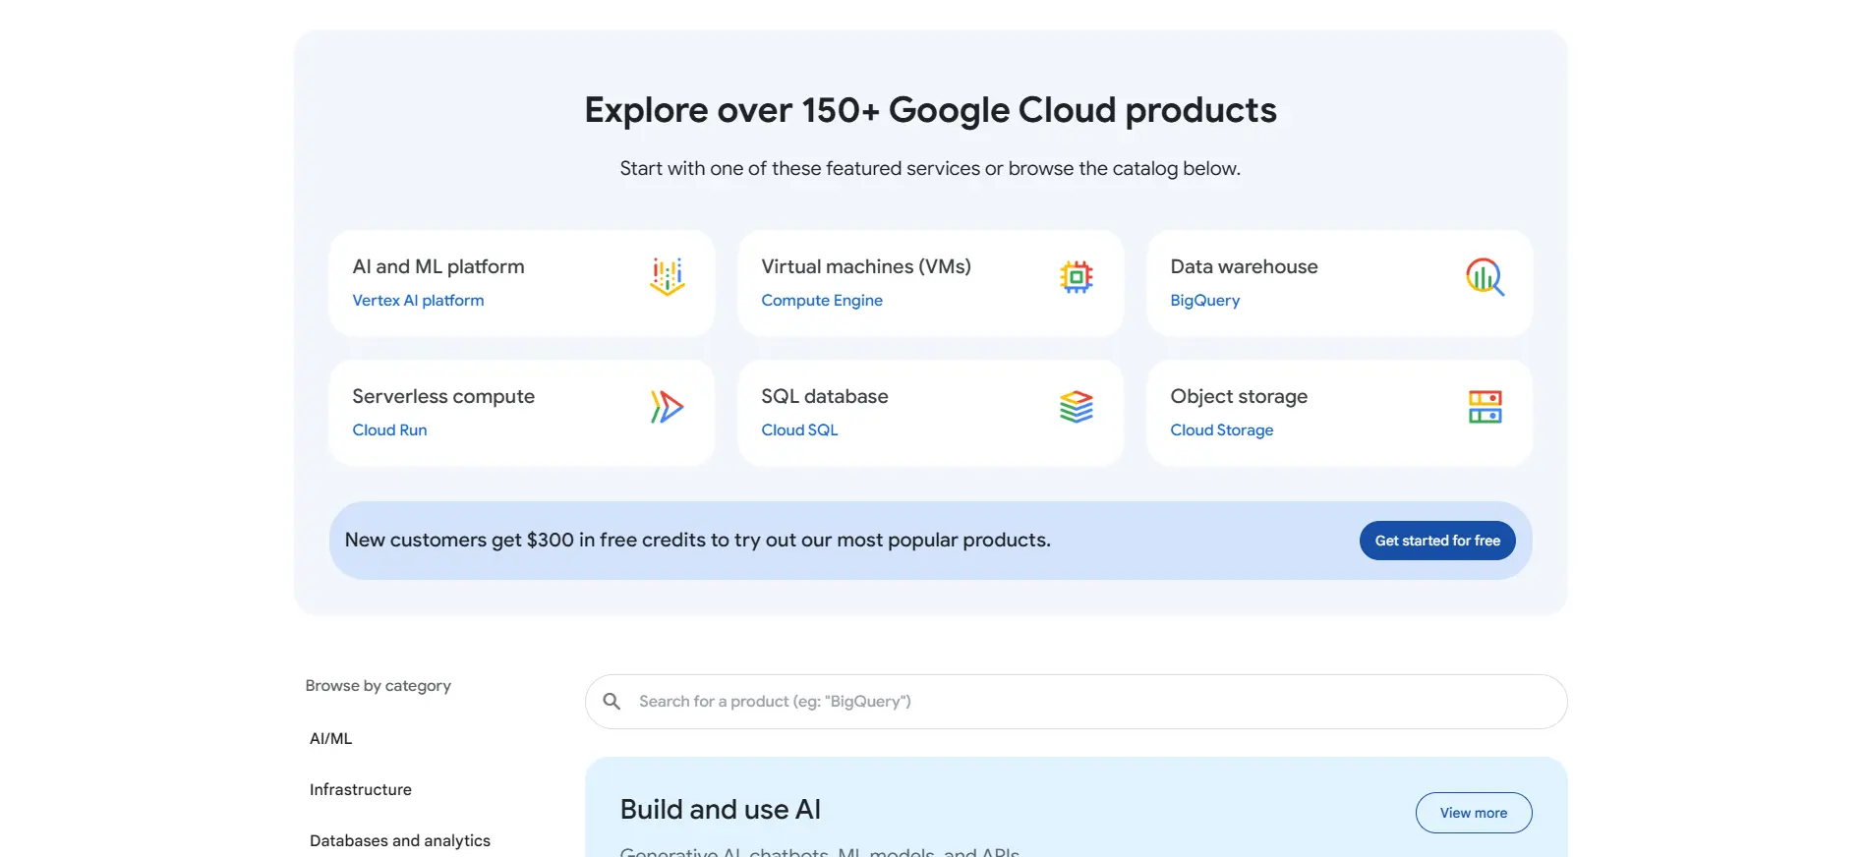1865x857 pixels.
Task: Click the $300 free credits banner text
Action: pos(697,541)
